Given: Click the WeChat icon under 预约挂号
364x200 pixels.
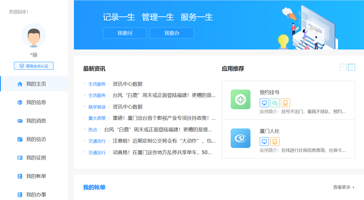Looking at the screenshot, I should click(x=275, y=103).
